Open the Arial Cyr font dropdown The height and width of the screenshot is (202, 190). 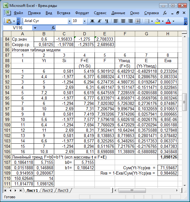coord(69,21)
